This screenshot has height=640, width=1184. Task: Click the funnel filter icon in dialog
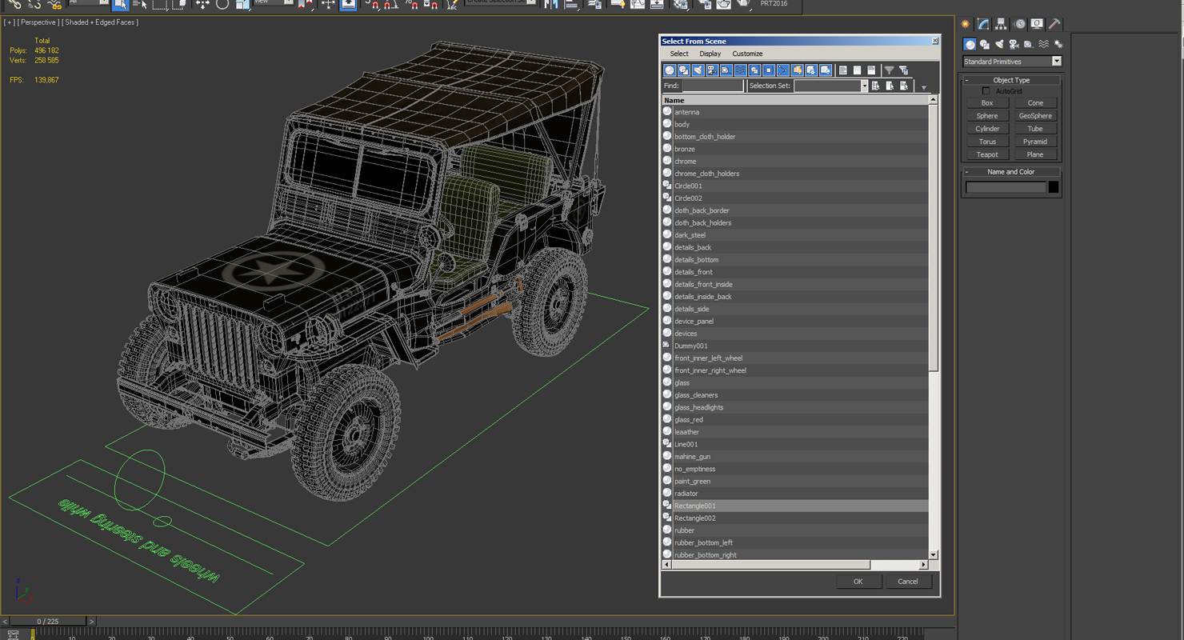pyautogui.click(x=889, y=70)
